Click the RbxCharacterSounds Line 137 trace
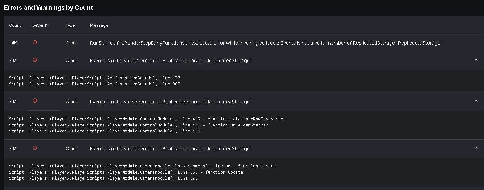 95,78
